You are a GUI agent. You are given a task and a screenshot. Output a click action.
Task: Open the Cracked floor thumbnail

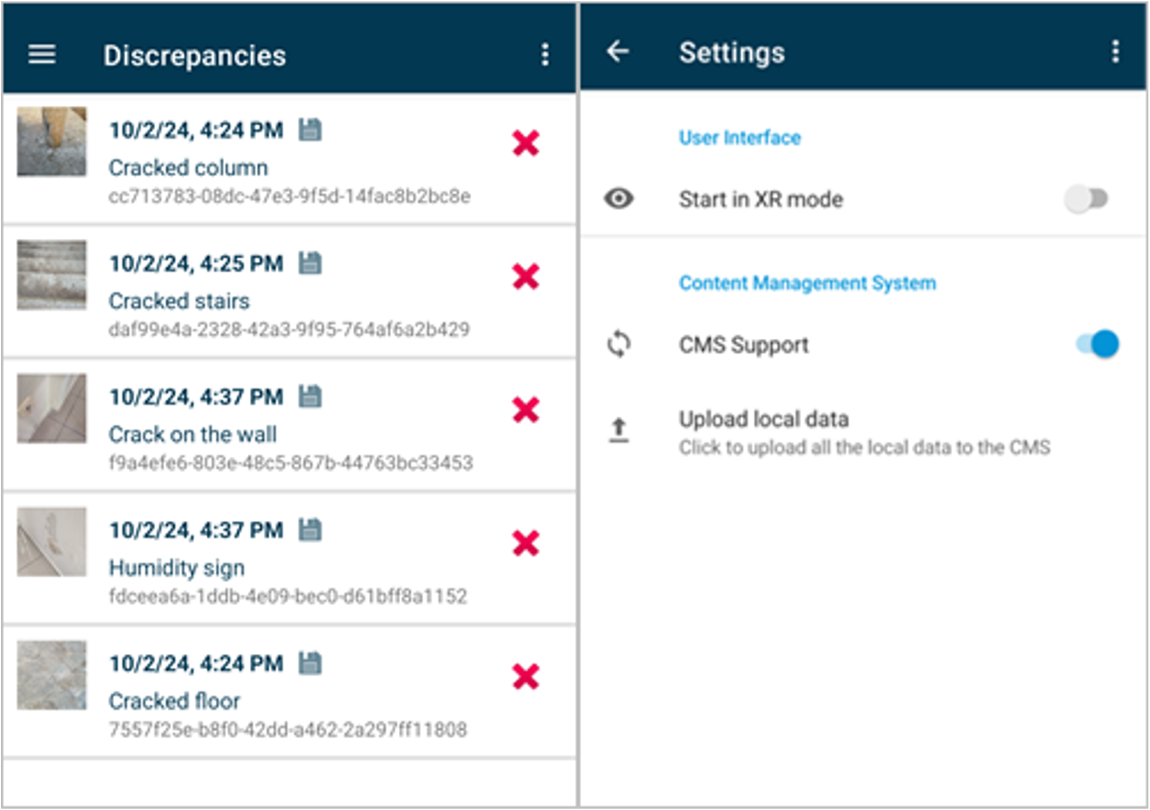52,675
